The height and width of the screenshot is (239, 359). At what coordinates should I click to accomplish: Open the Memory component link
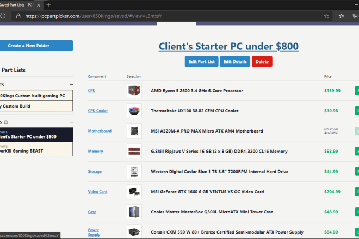[96, 151]
